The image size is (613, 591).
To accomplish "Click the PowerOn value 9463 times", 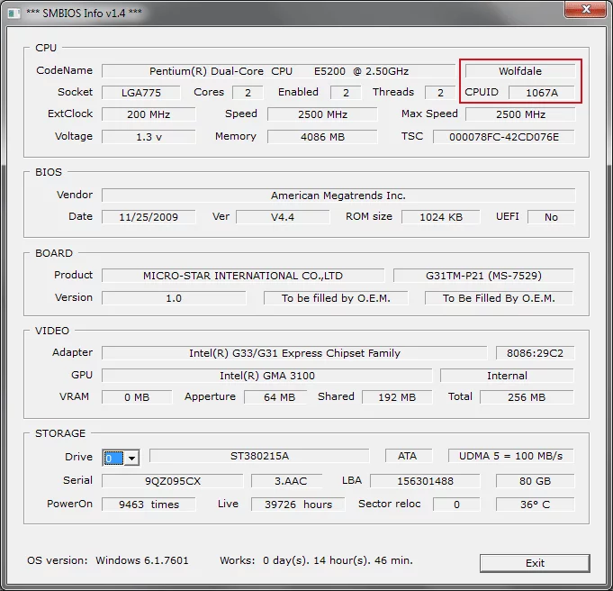I will tap(149, 505).
